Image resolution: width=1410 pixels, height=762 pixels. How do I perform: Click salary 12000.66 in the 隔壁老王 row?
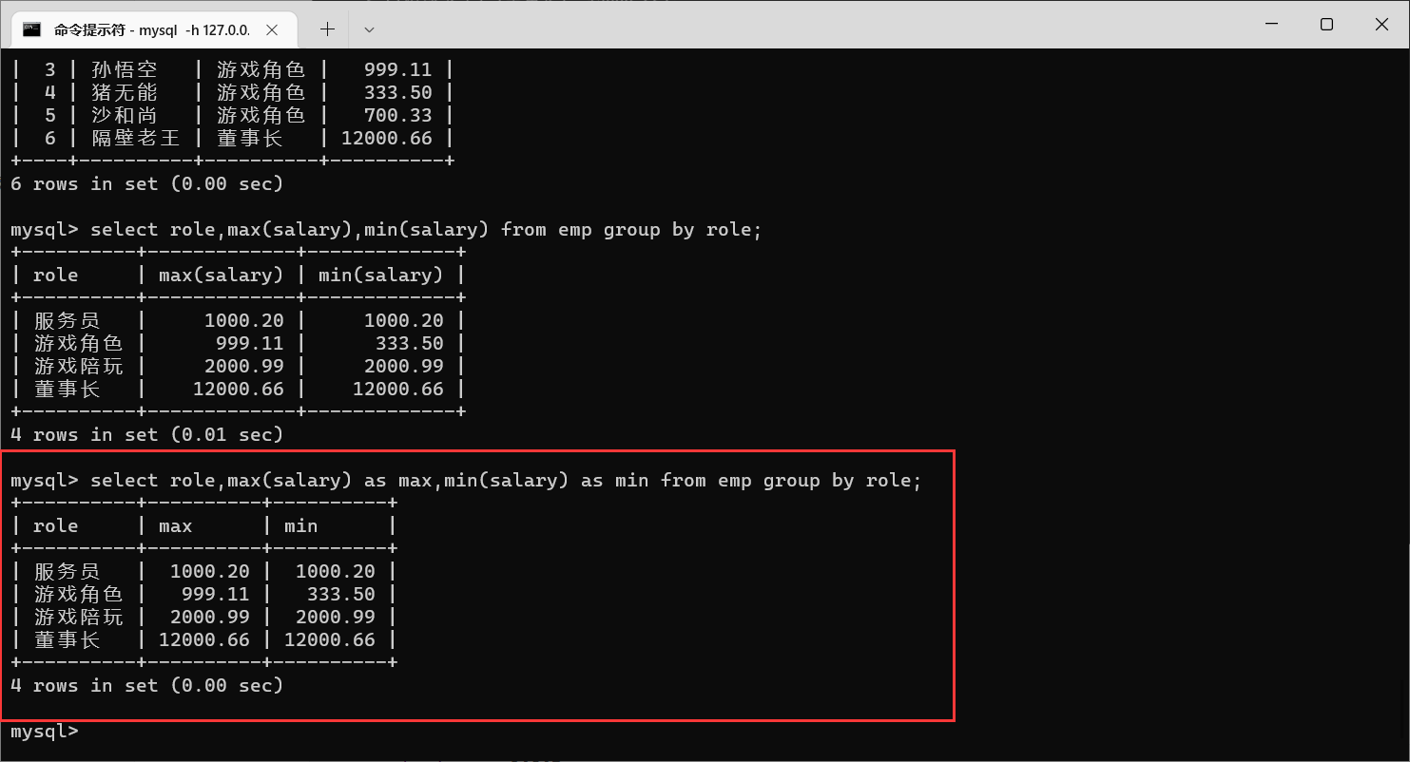(x=386, y=138)
